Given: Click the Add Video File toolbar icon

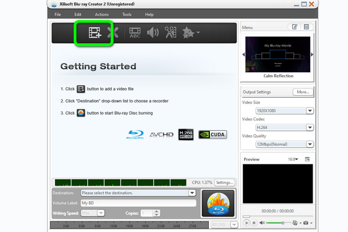Looking at the screenshot, I should pyautogui.click(x=95, y=33).
